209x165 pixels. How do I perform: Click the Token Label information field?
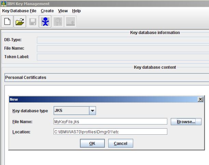tap(123, 57)
